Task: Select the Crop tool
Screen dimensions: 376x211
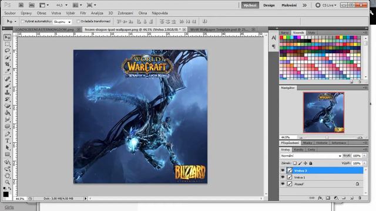Action: (x=8, y=64)
